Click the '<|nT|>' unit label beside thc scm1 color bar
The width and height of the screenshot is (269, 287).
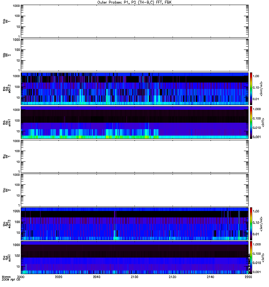[263, 258]
